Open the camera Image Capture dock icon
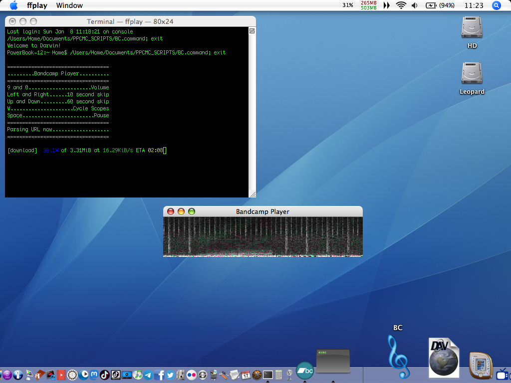This screenshot has height=383, width=511. coord(181,375)
